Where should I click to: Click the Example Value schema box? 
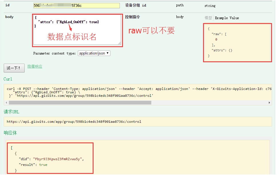coord(237,42)
